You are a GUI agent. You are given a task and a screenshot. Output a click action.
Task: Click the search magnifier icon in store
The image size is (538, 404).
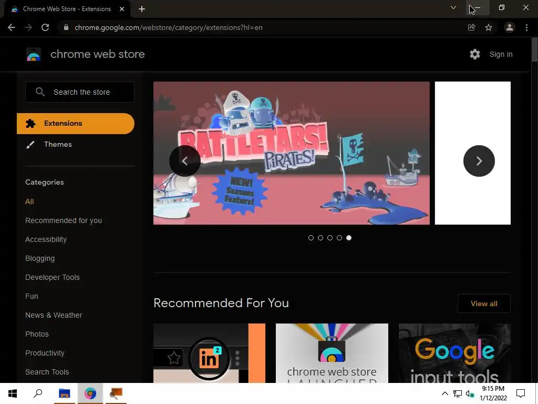pos(40,92)
